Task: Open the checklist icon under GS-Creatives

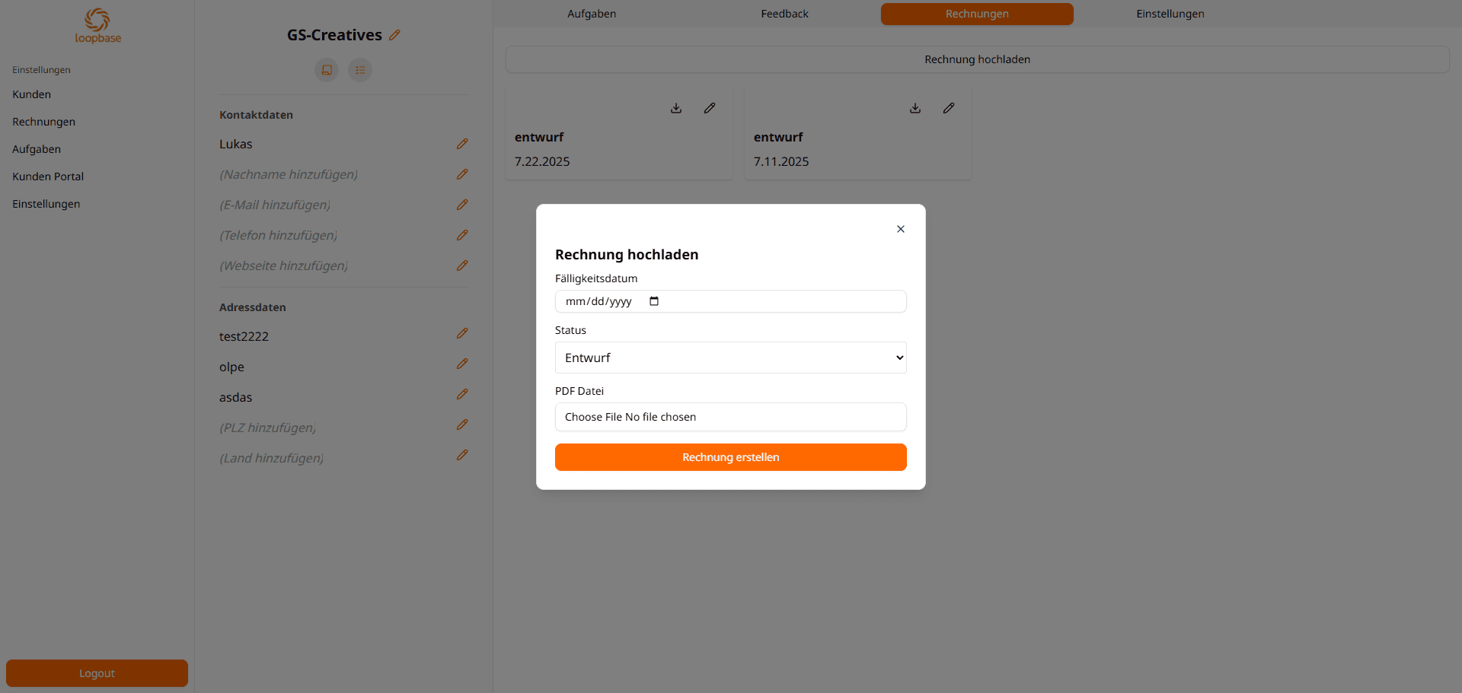Action: click(x=360, y=70)
